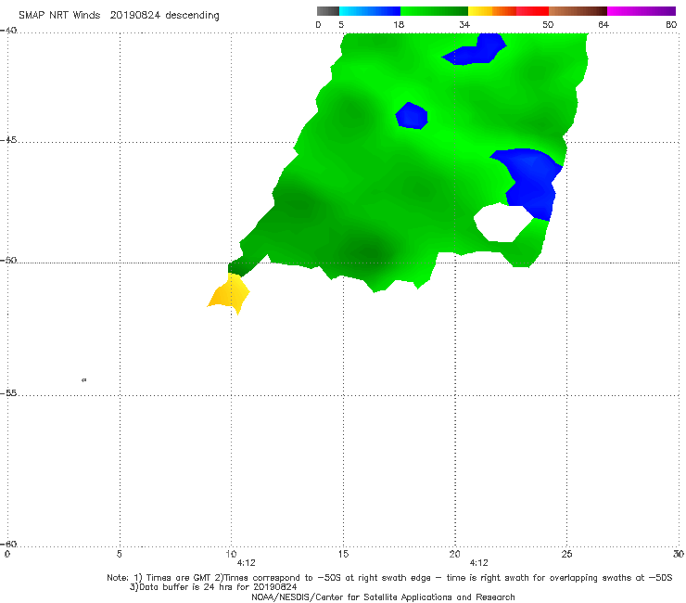
Task: Click the yellow high-wind patch near -51 latitude
Action: pyautogui.click(x=229, y=292)
